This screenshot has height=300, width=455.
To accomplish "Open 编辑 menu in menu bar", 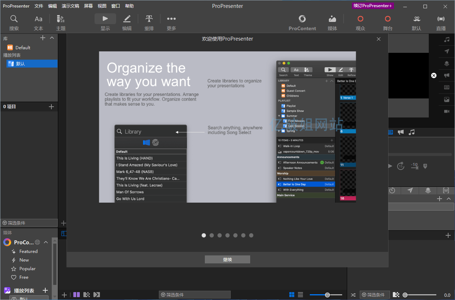I will [52, 6].
